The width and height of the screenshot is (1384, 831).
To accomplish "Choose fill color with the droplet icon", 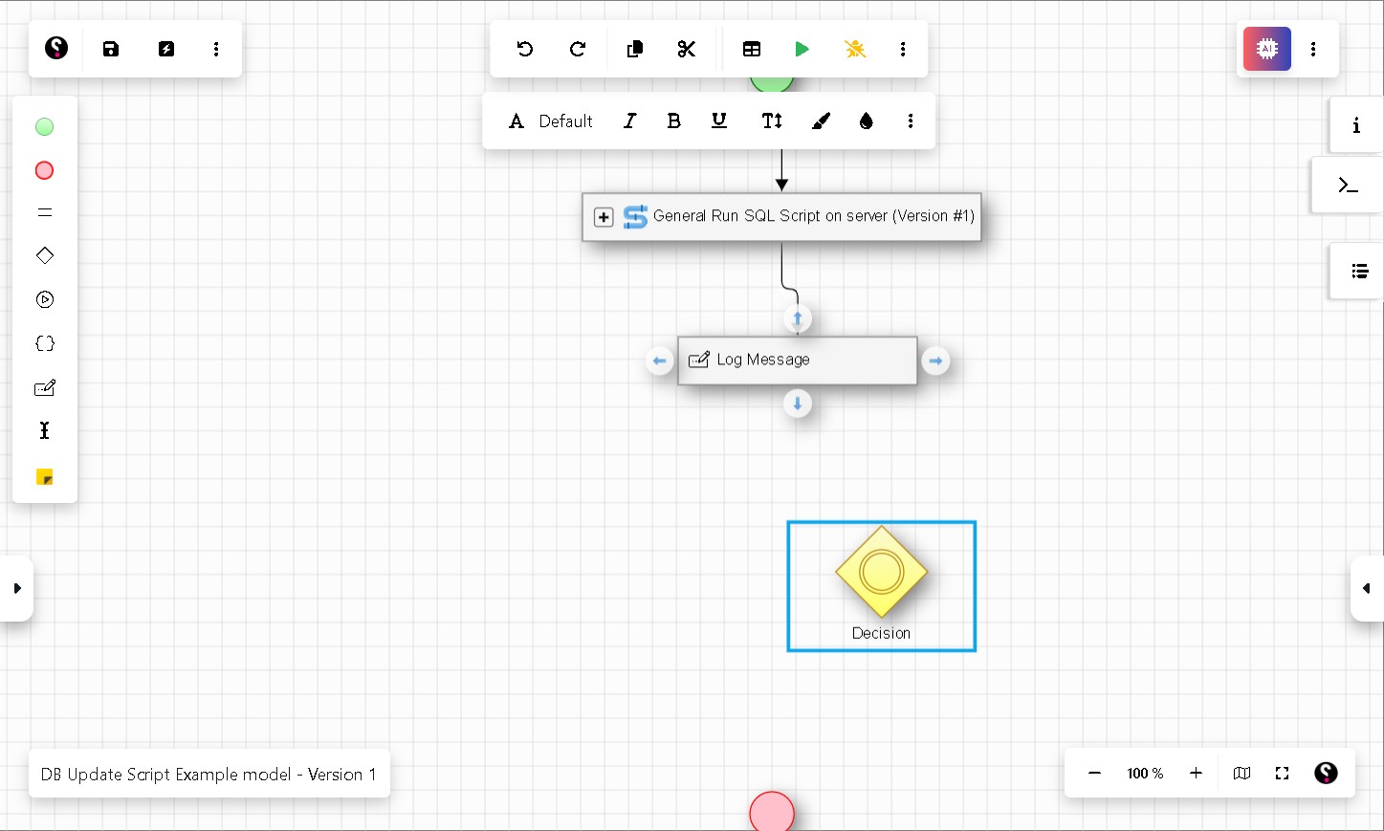I will (x=867, y=120).
